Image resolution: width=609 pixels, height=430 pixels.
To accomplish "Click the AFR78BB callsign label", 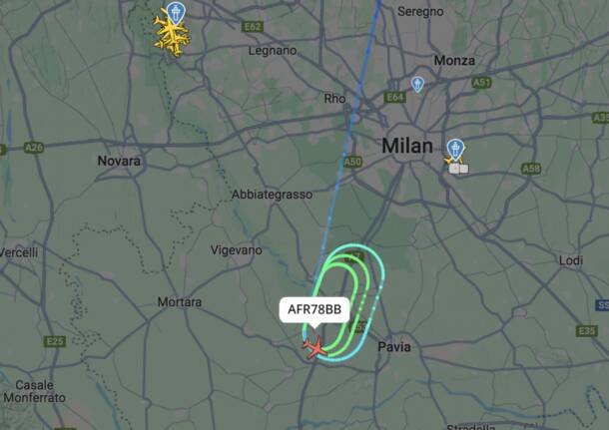I will click(x=314, y=309).
